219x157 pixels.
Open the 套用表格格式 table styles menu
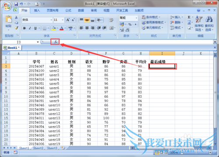pos(154,22)
